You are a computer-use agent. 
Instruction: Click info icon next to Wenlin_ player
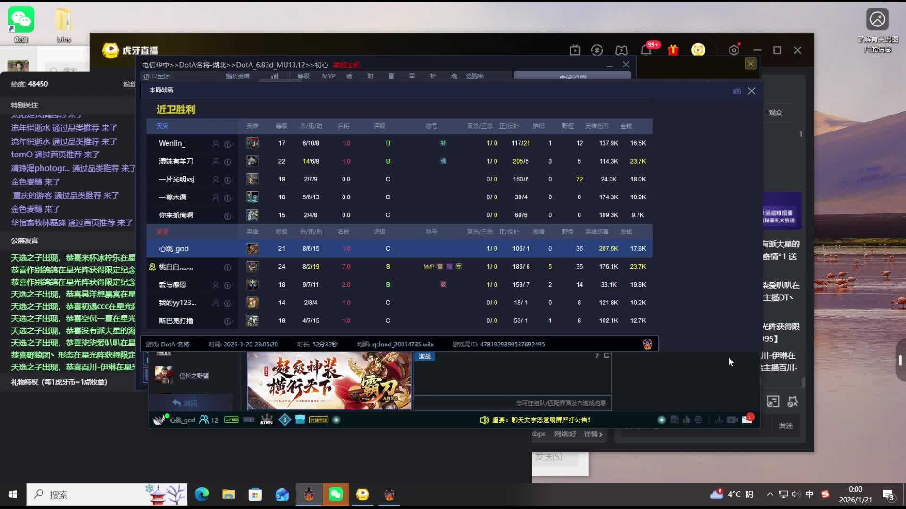click(x=227, y=144)
